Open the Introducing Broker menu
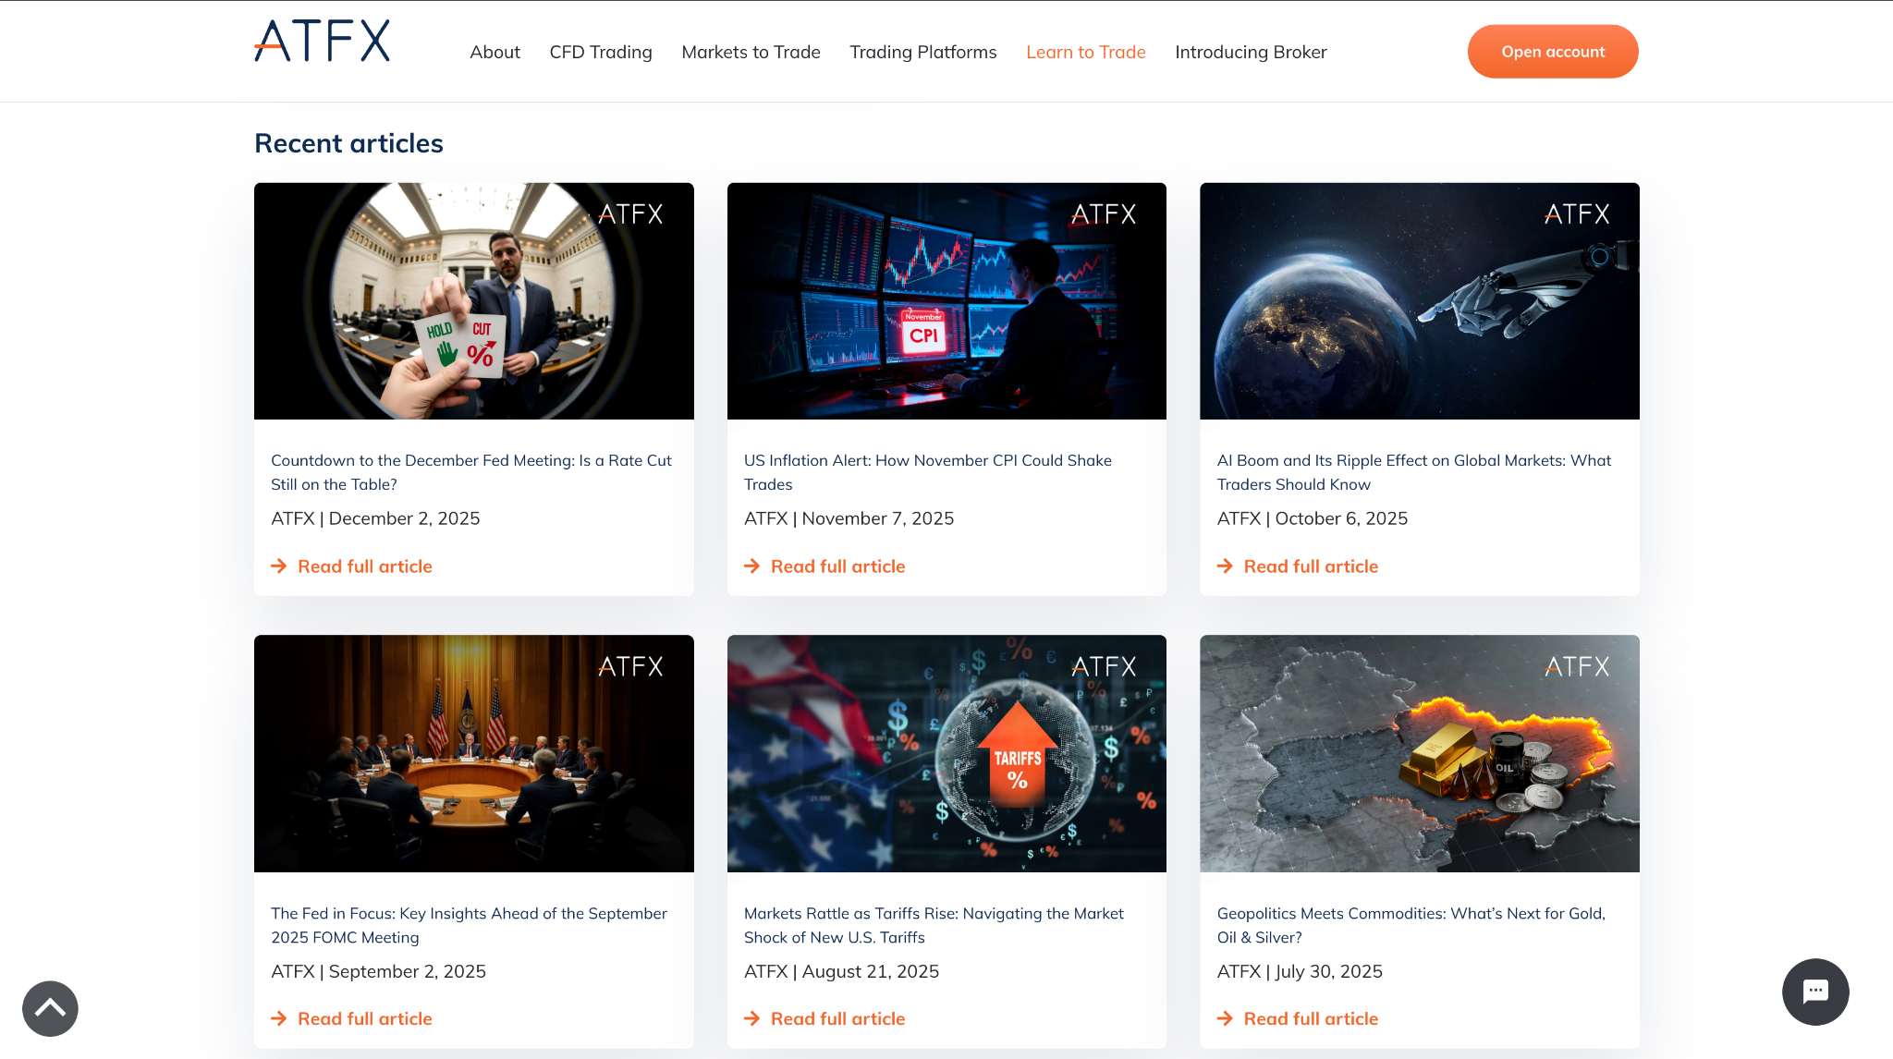1893x1059 pixels. coord(1251,52)
